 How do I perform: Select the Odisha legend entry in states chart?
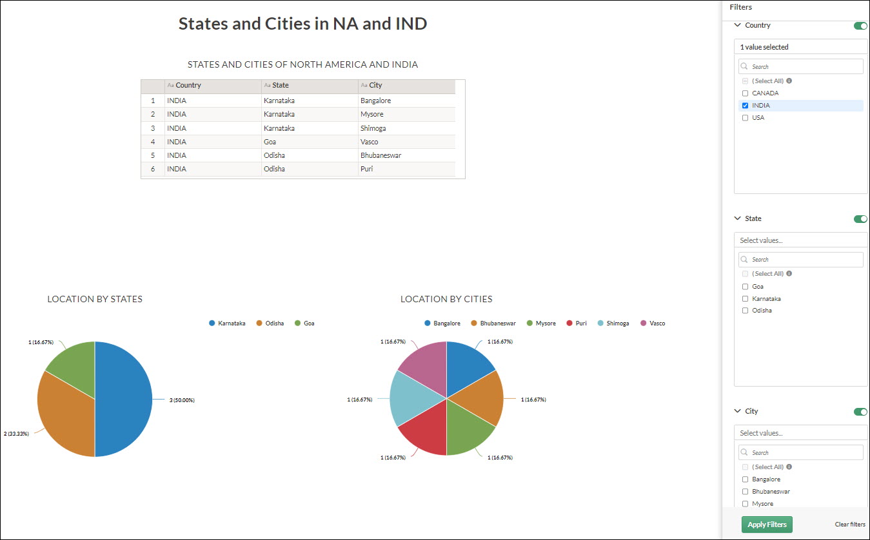coord(270,323)
